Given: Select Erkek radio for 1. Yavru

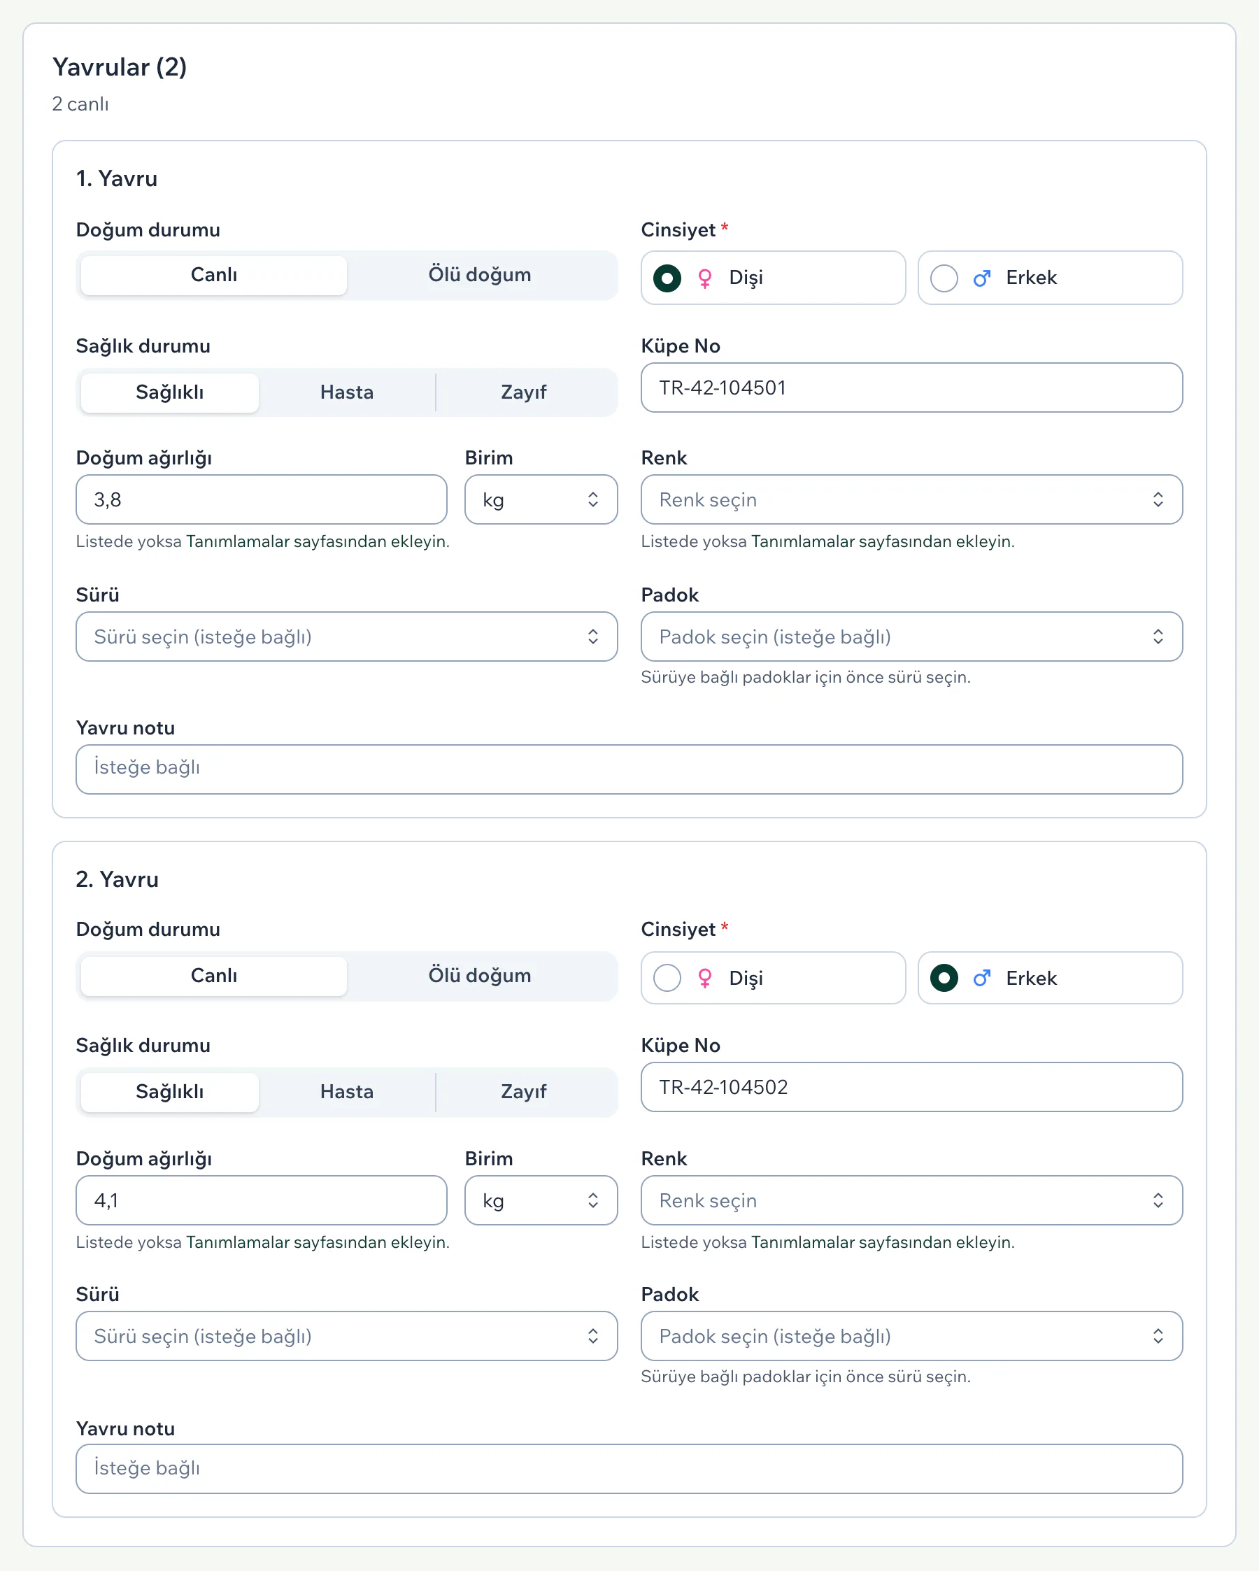Looking at the screenshot, I should pos(944,278).
